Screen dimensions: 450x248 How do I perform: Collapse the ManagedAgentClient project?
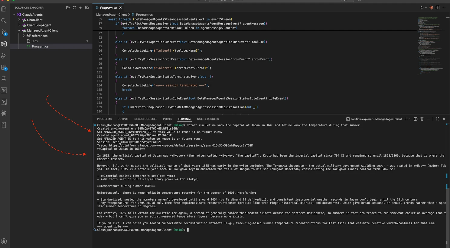click(19, 30)
